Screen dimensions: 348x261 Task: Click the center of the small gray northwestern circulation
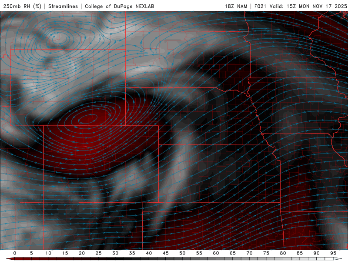(x=60, y=38)
